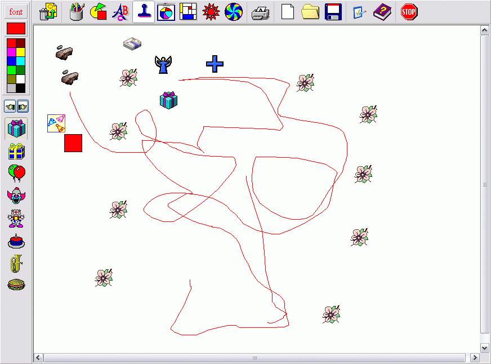Image resolution: width=491 pixels, height=364 pixels.
Task: Select the Mondrian grid pattern tool
Action: (188, 12)
